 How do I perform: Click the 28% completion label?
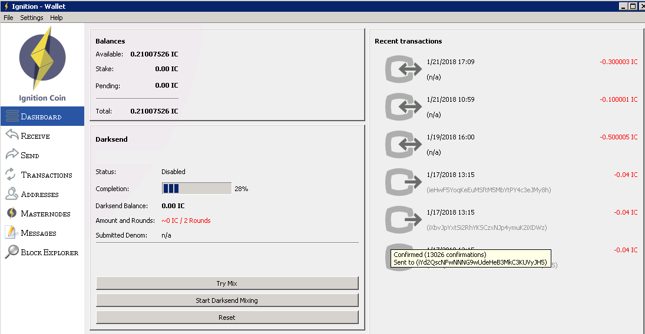point(241,189)
